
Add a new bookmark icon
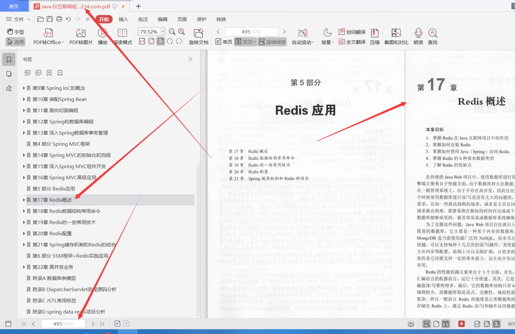(x=49, y=73)
